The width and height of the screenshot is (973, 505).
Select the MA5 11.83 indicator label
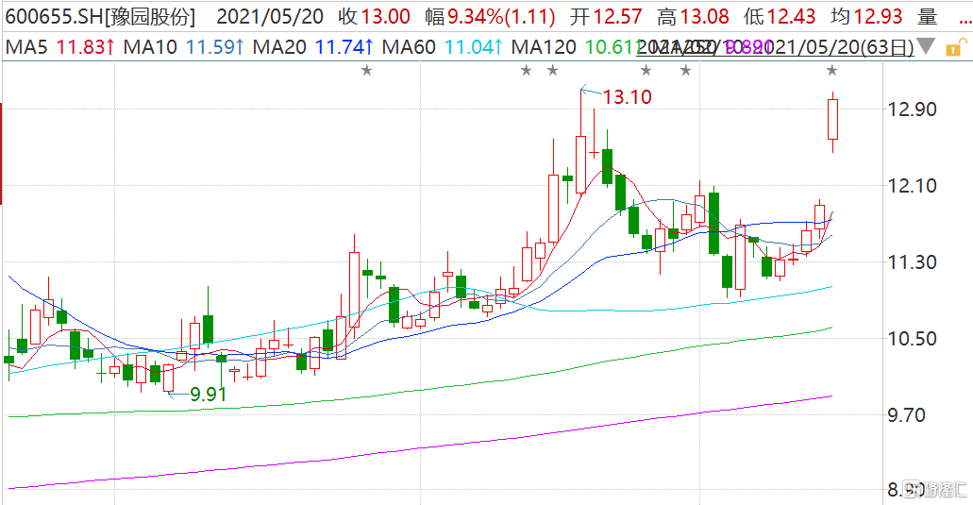(x=60, y=47)
